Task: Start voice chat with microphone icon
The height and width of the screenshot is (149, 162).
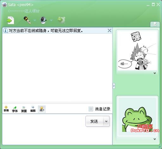Action: [x=27, y=20]
